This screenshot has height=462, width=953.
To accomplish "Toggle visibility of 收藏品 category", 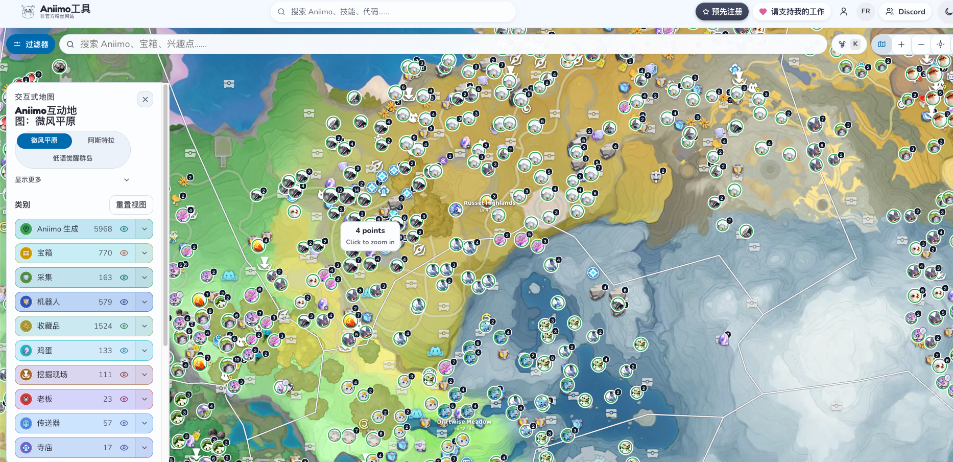I will coord(124,326).
